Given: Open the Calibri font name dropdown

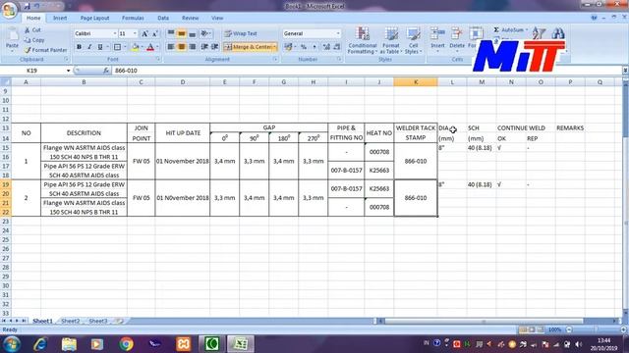Looking at the screenshot, I should pos(115,33).
